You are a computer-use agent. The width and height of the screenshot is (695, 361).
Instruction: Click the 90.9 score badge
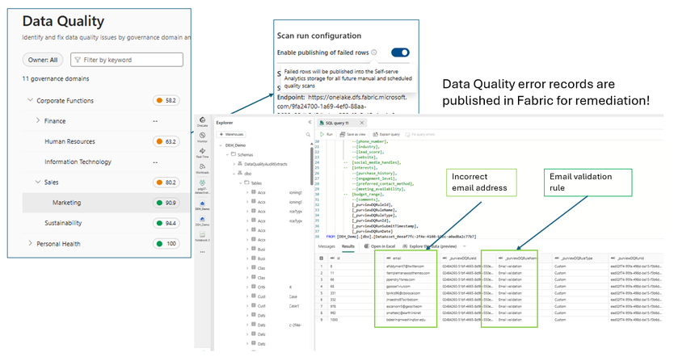[166, 203]
